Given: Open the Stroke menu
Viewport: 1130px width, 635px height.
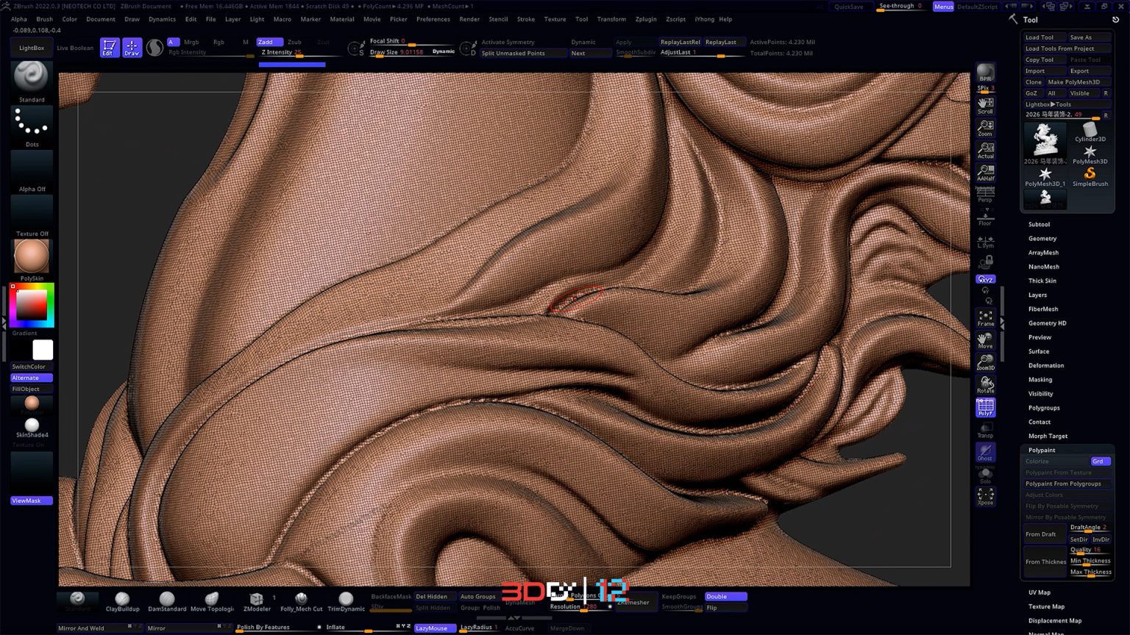Looking at the screenshot, I should 526,19.
